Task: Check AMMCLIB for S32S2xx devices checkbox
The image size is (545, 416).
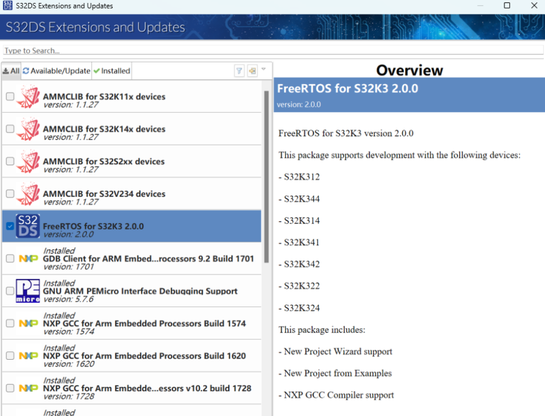Action: coord(10,161)
